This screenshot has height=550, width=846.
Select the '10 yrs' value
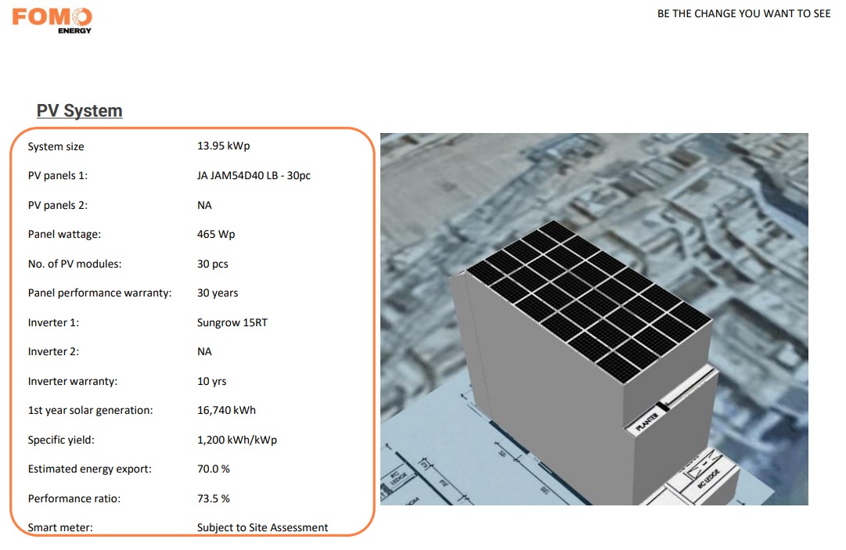pyautogui.click(x=211, y=382)
